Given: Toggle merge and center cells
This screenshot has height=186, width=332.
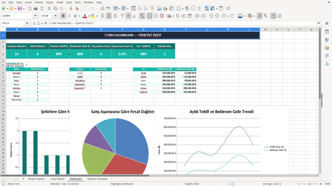Looking at the screenshot, I should point(149,16).
